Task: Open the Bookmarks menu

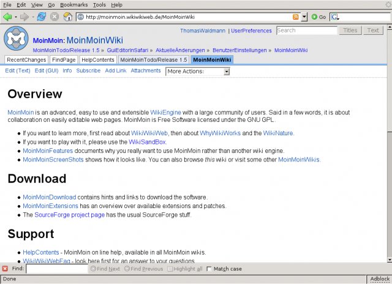Action: 73,4
